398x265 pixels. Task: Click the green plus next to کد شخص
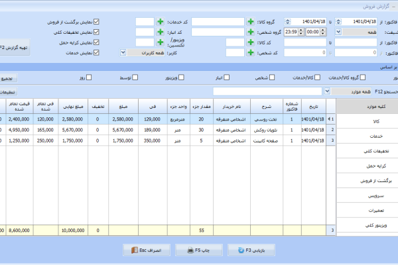coord(251,52)
